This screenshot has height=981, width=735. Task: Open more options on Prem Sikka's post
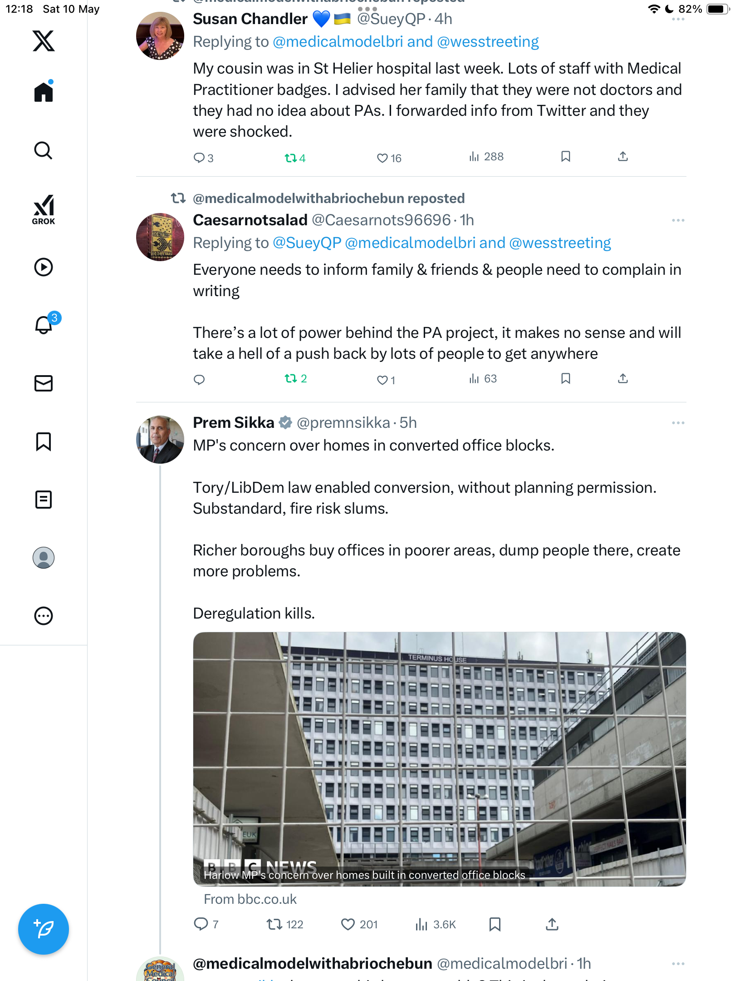(678, 423)
